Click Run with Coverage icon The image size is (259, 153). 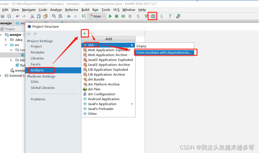point(123,16)
